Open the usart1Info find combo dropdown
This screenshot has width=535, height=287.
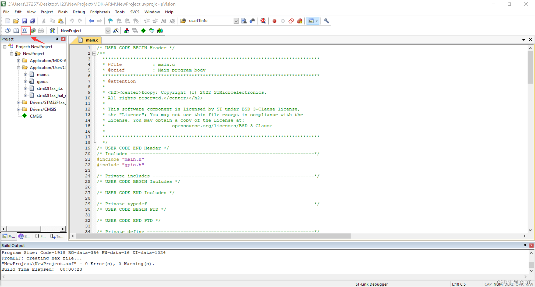click(236, 21)
